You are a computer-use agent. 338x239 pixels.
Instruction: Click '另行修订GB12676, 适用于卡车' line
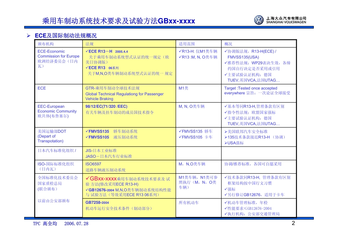point(254,195)
